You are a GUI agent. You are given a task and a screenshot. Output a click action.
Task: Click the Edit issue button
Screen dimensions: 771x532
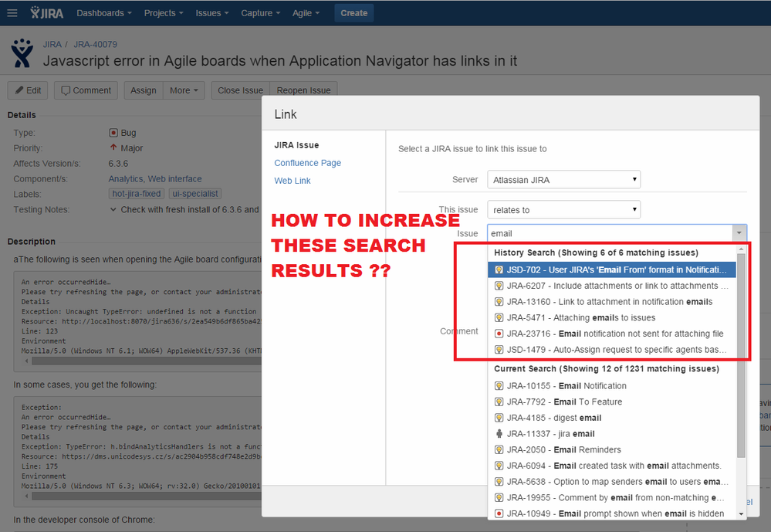coord(28,90)
